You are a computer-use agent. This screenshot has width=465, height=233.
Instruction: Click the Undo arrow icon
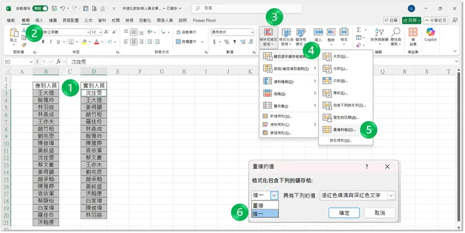(63, 9)
